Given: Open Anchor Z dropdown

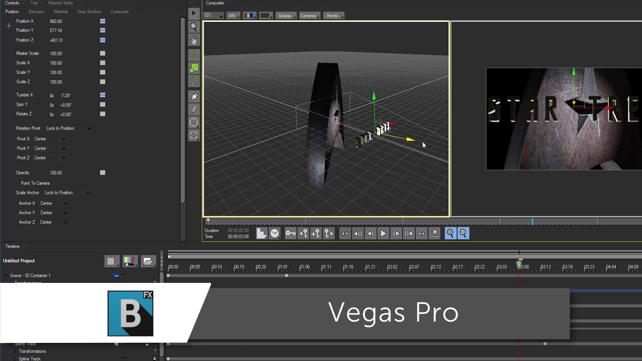Looking at the screenshot, I should coord(54,222).
